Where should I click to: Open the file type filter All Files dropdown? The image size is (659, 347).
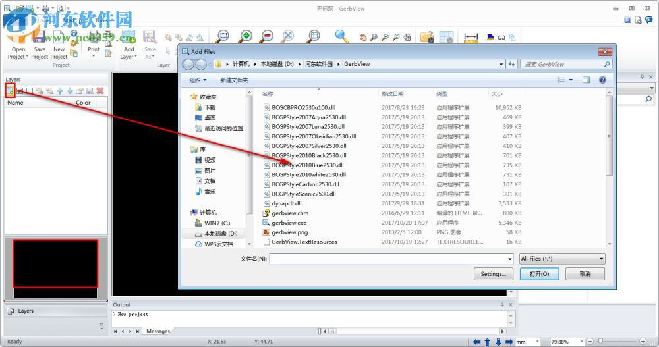point(562,259)
